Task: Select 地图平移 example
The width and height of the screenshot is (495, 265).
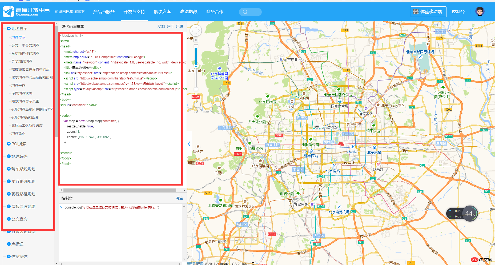Action: (18, 85)
